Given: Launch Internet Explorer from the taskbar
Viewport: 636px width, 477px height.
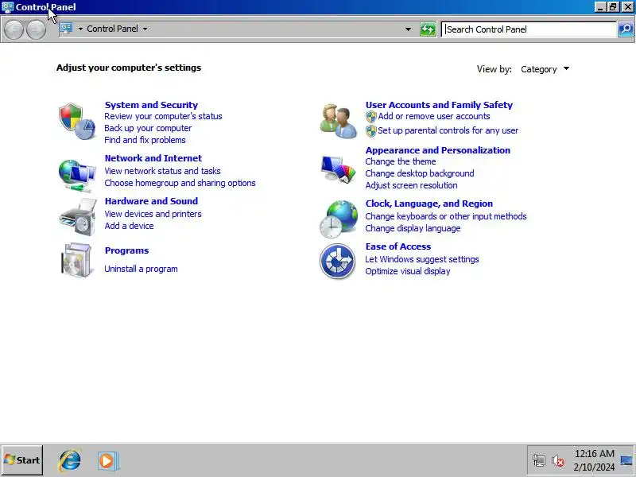Looking at the screenshot, I should click(x=70, y=461).
